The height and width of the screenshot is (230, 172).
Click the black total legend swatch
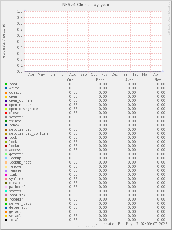[6, 220]
